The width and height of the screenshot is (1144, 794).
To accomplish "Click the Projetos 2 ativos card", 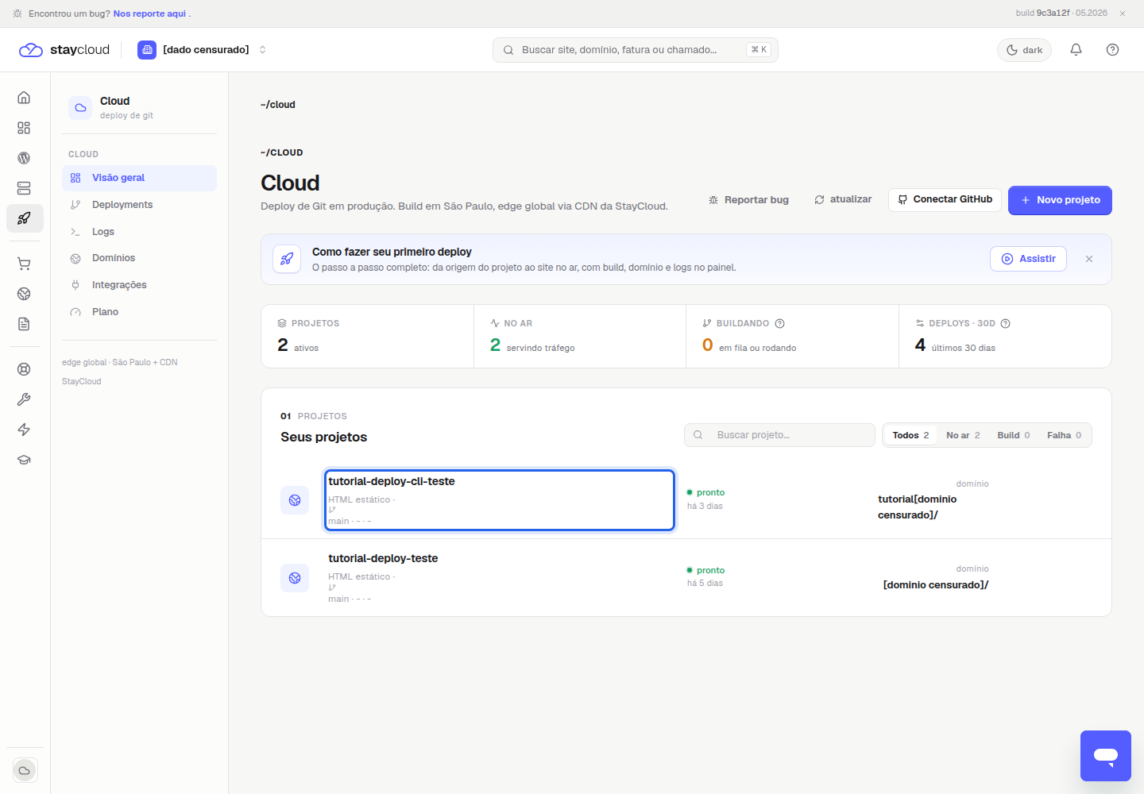I will (x=367, y=337).
